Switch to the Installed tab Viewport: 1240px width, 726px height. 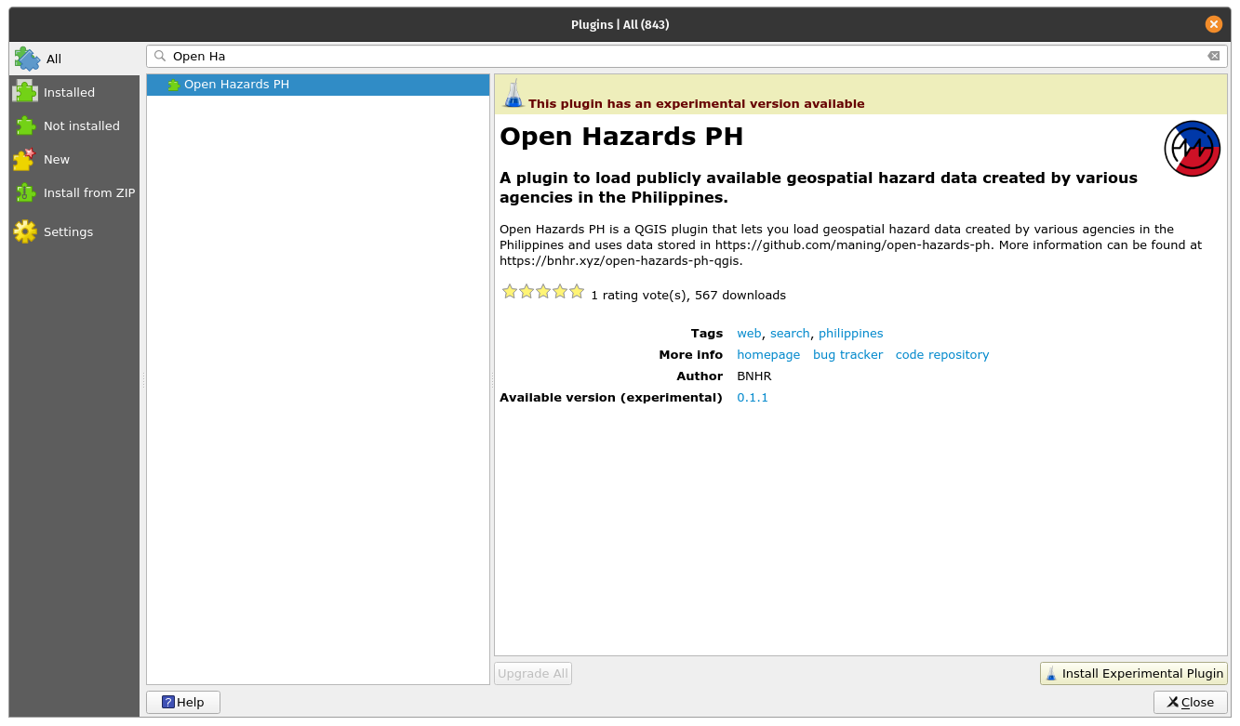(x=69, y=92)
